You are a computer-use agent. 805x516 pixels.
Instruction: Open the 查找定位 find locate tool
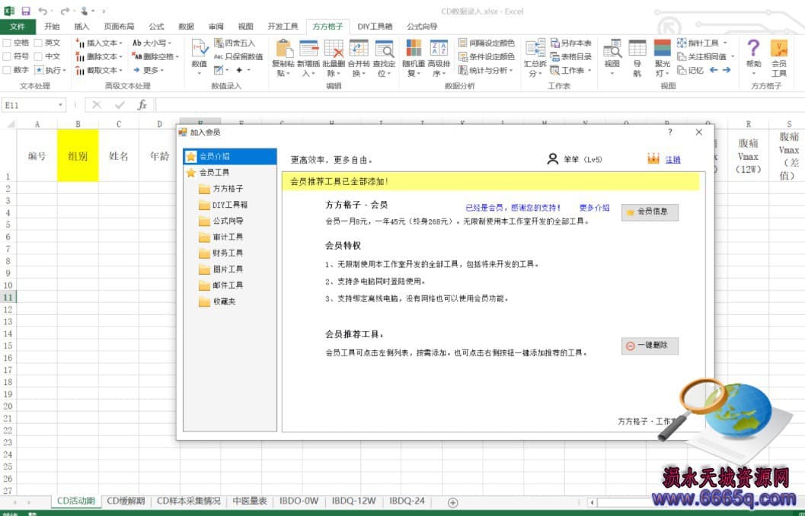pos(384,58)
